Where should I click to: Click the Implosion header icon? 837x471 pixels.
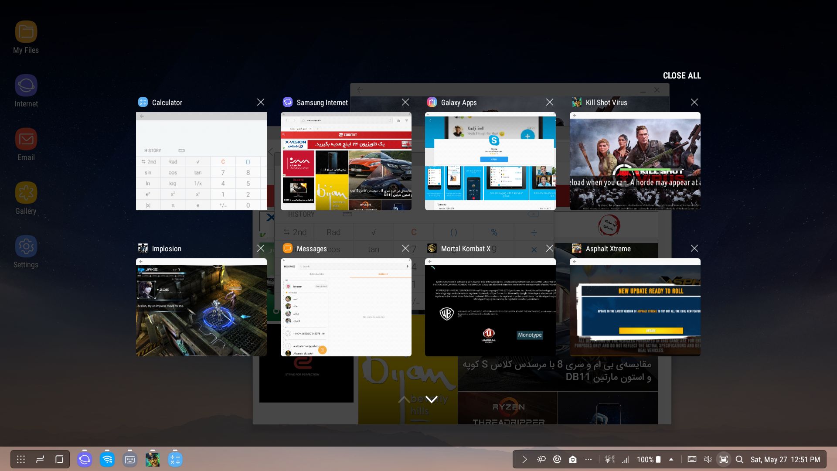coord(143,248)
